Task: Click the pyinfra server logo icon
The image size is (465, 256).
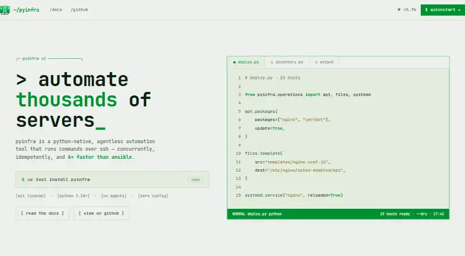Action: tap(5, 10)
